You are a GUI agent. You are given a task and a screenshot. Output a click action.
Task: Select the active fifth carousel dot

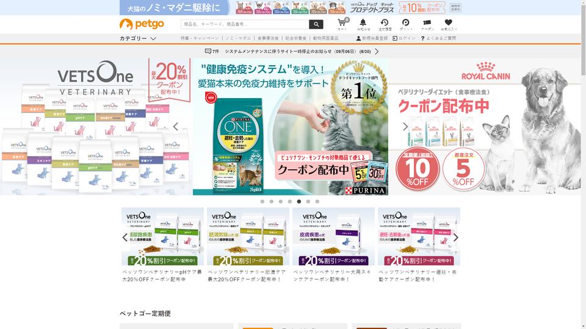click(x=299, y=202)
